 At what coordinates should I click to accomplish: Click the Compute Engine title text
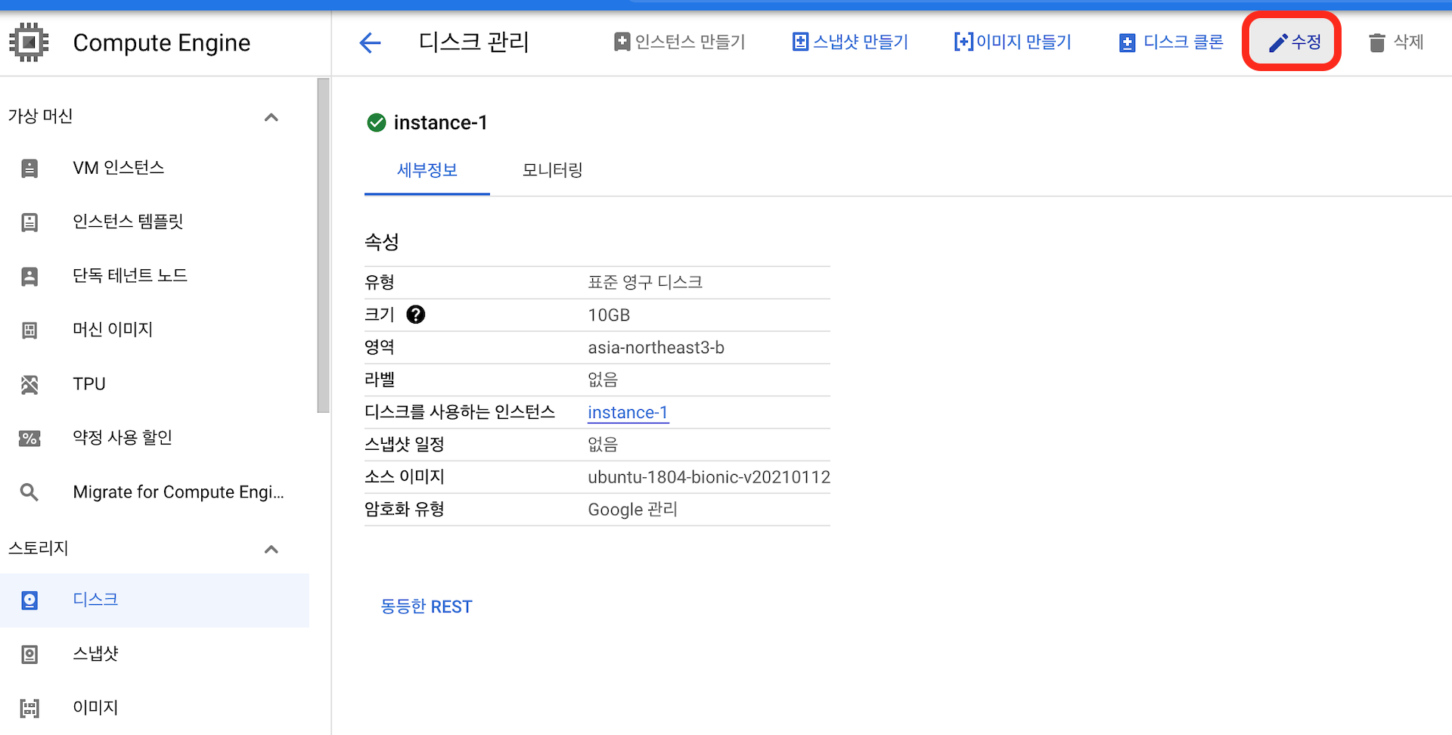click(162, 43)
